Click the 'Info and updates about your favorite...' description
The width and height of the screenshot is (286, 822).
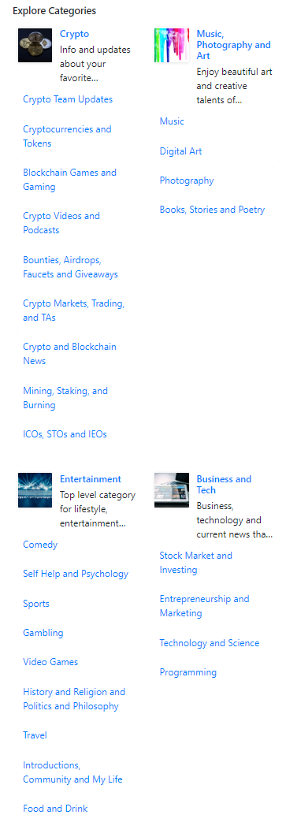(95, 64)
